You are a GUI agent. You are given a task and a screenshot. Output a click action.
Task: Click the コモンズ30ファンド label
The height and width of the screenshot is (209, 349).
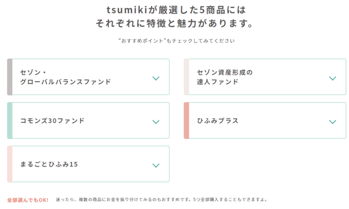[x=52, y=121]
